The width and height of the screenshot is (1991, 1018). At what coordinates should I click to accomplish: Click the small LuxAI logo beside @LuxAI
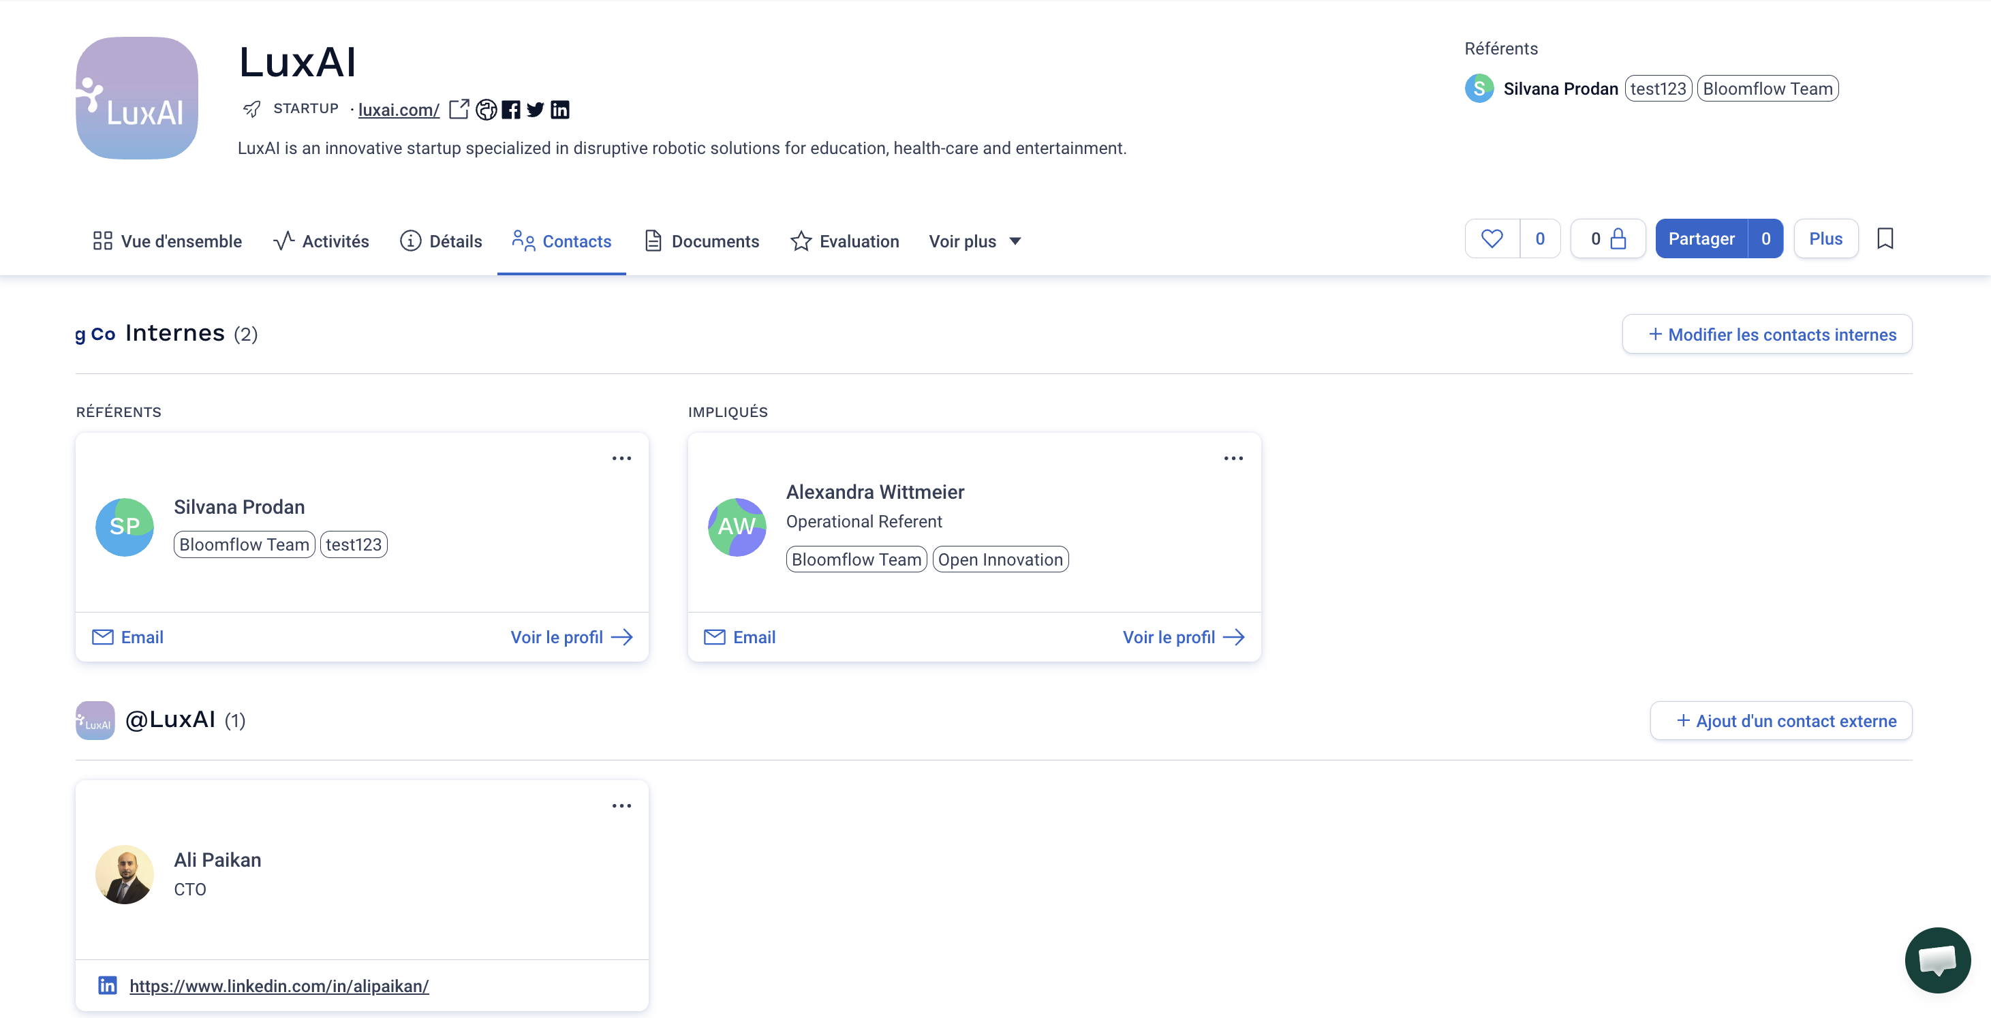click(x=95, y=720)
